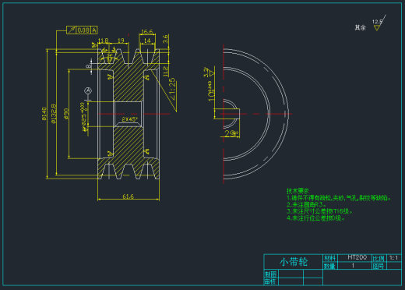Select the 11.8 edge dimension

pyautogui.click(x=103, y=41)
